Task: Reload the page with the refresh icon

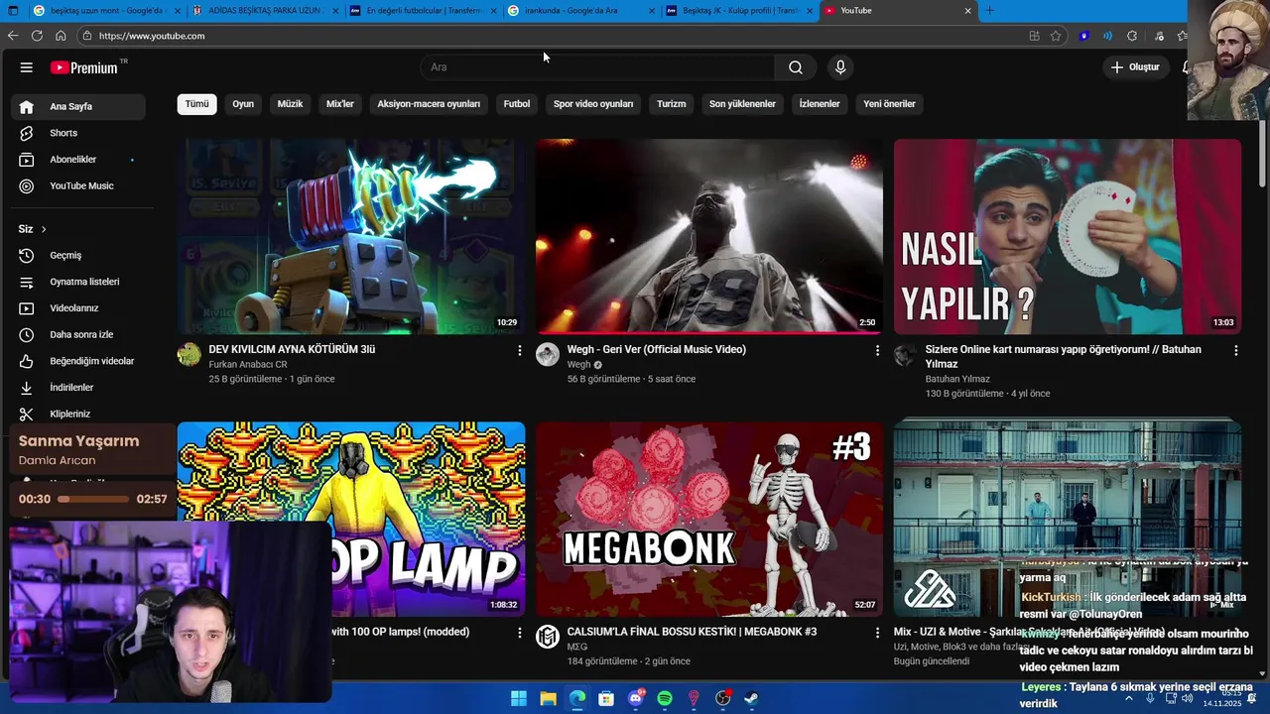Action: [x=37, y=36]
